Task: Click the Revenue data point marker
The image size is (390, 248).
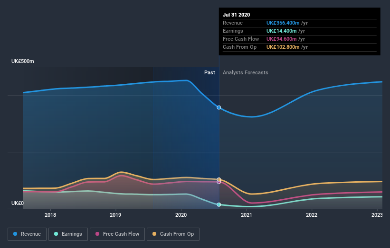Action: pyautogui.click(x=219, y=107)
